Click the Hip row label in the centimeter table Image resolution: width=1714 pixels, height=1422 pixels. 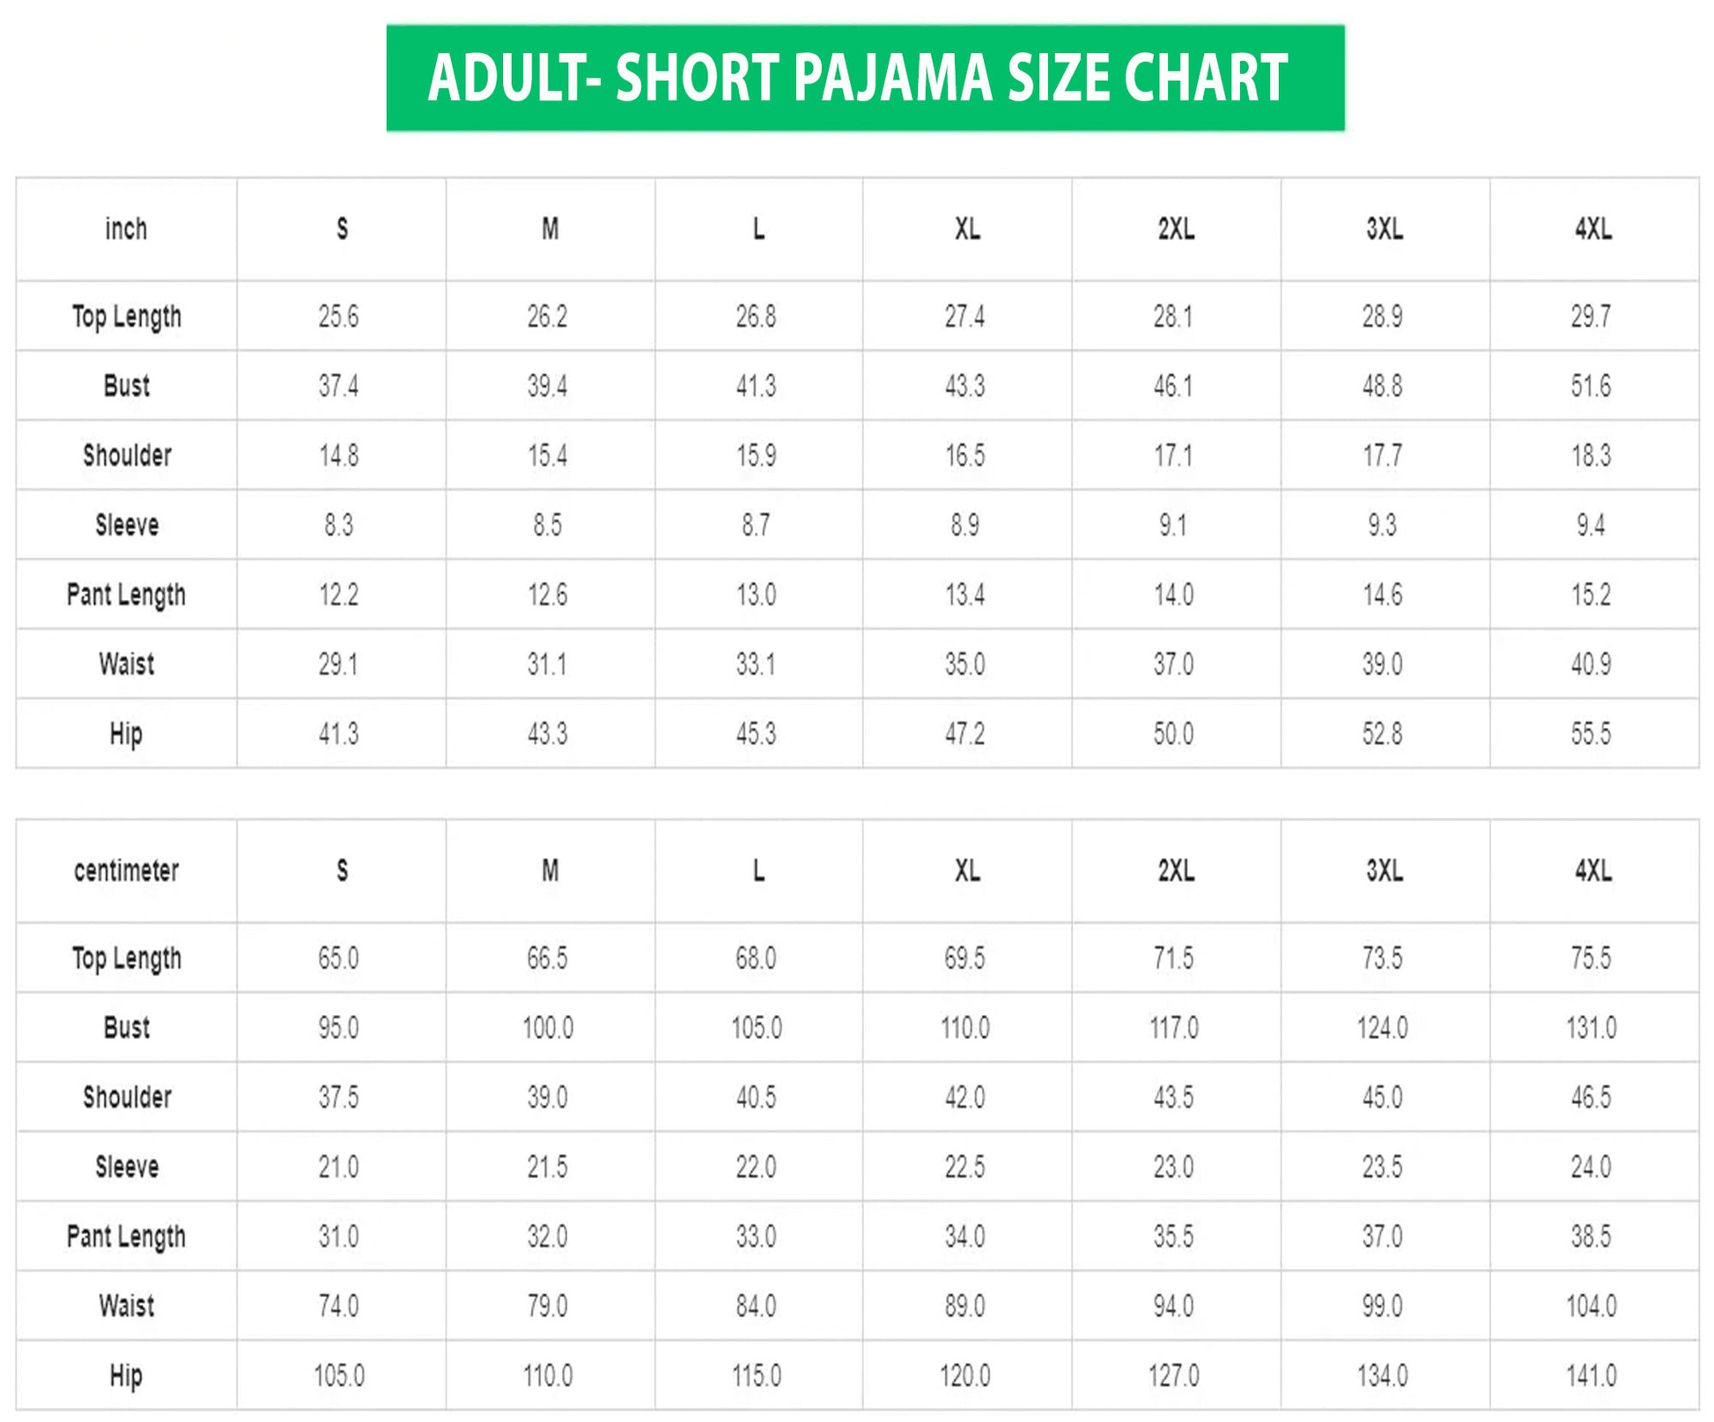[126, 1375]
